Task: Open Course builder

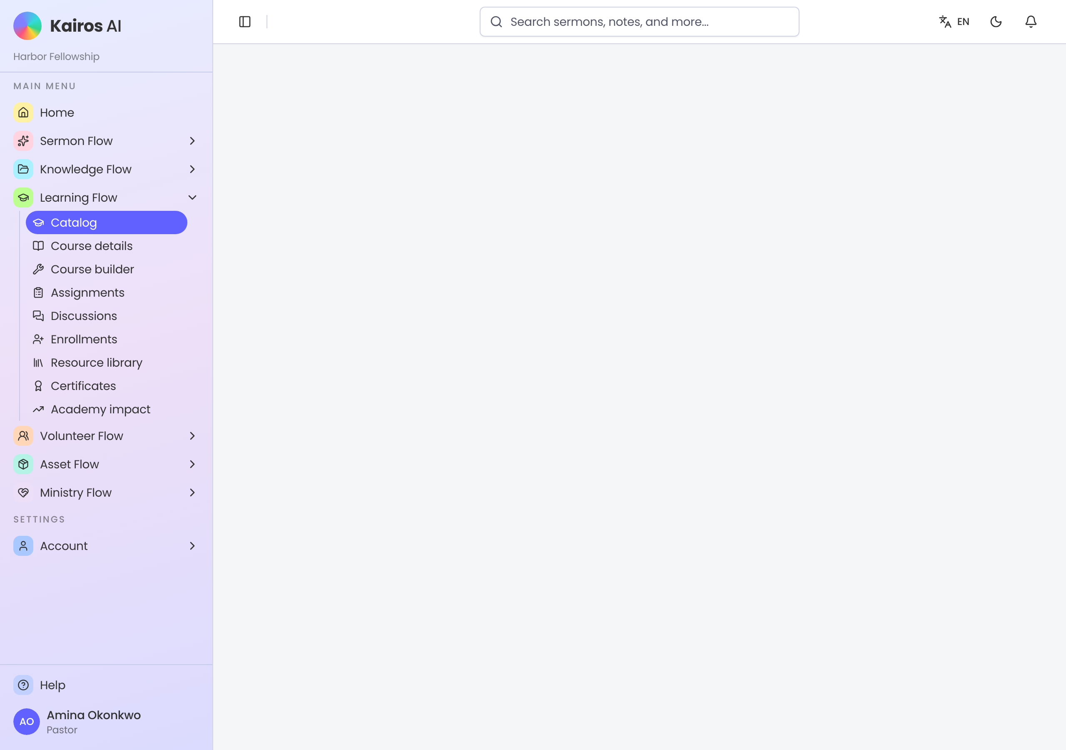Action: [x=106, y=269]
